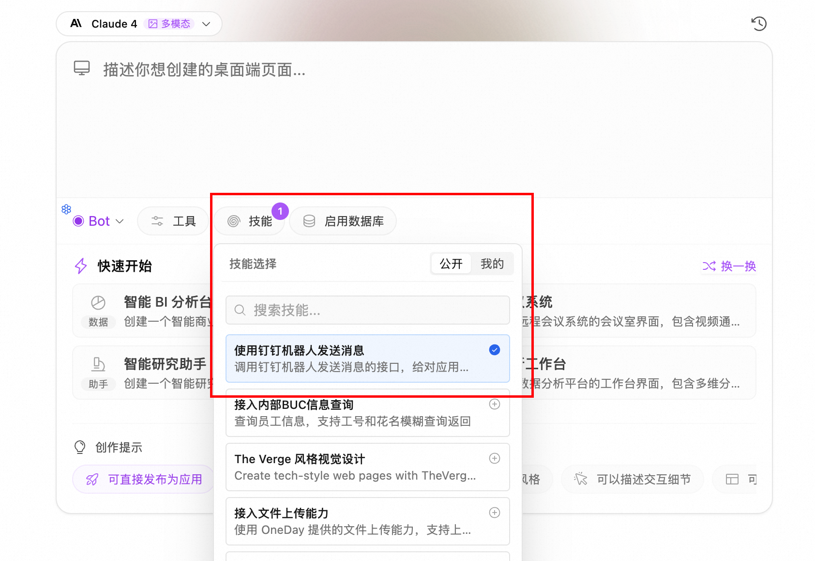Click the 创作提示 heading
This screenshot has width=815, height=561.
119,447
